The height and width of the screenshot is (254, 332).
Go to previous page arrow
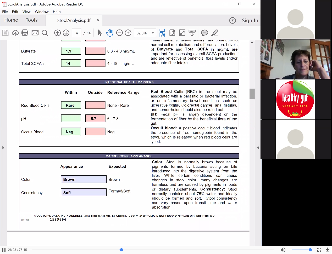coord(57,33)
